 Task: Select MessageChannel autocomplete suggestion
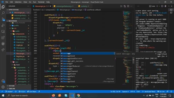pos(88,71)
